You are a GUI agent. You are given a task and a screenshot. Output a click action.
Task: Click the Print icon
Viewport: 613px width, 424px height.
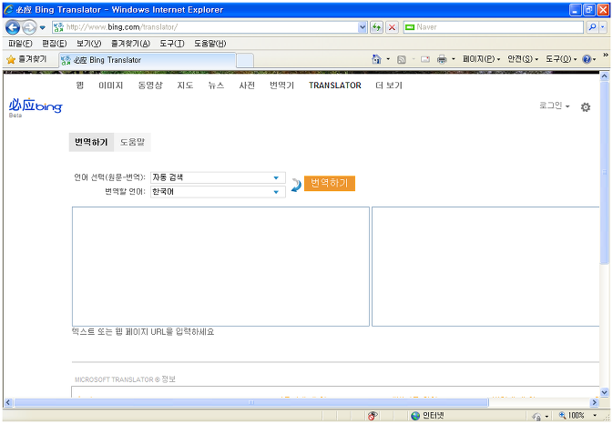pyautogui.click(x=442, y=59)
